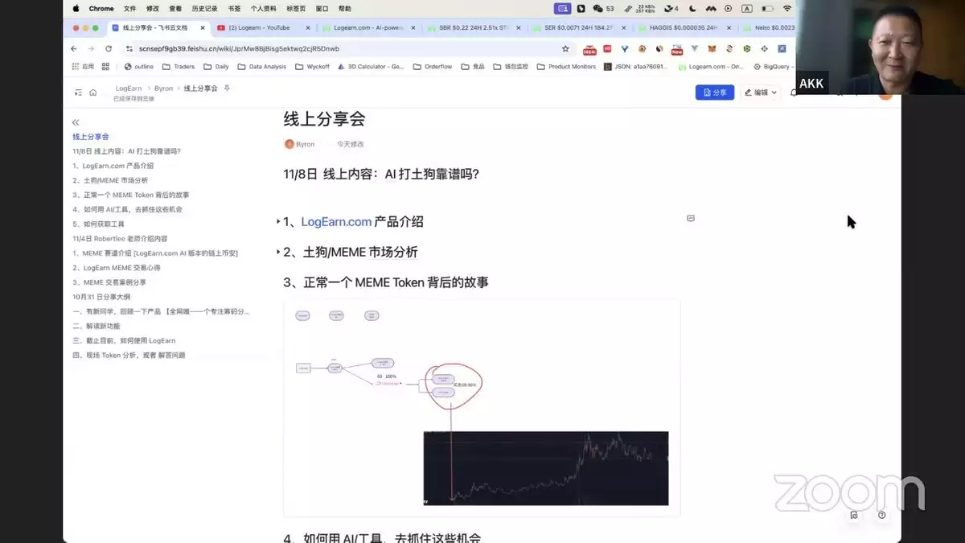Click the WeChat icon showing 53 in menu bar
Screen dimensions: 965x543
point(603,8)
